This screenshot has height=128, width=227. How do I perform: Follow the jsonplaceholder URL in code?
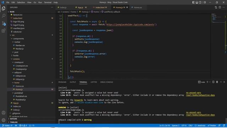tap(130, 25)
